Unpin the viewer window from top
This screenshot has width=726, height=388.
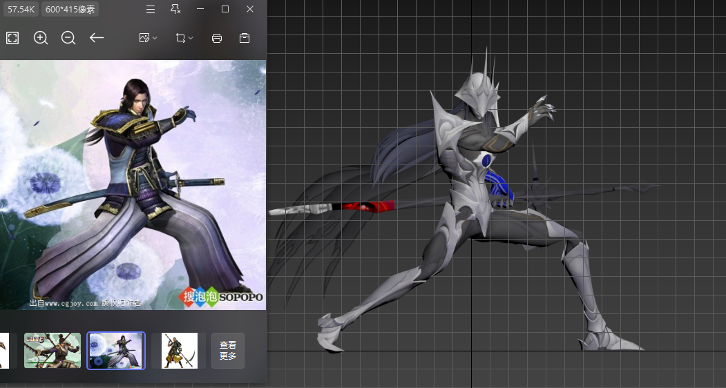pyautogui.click(x=175, y=9)
